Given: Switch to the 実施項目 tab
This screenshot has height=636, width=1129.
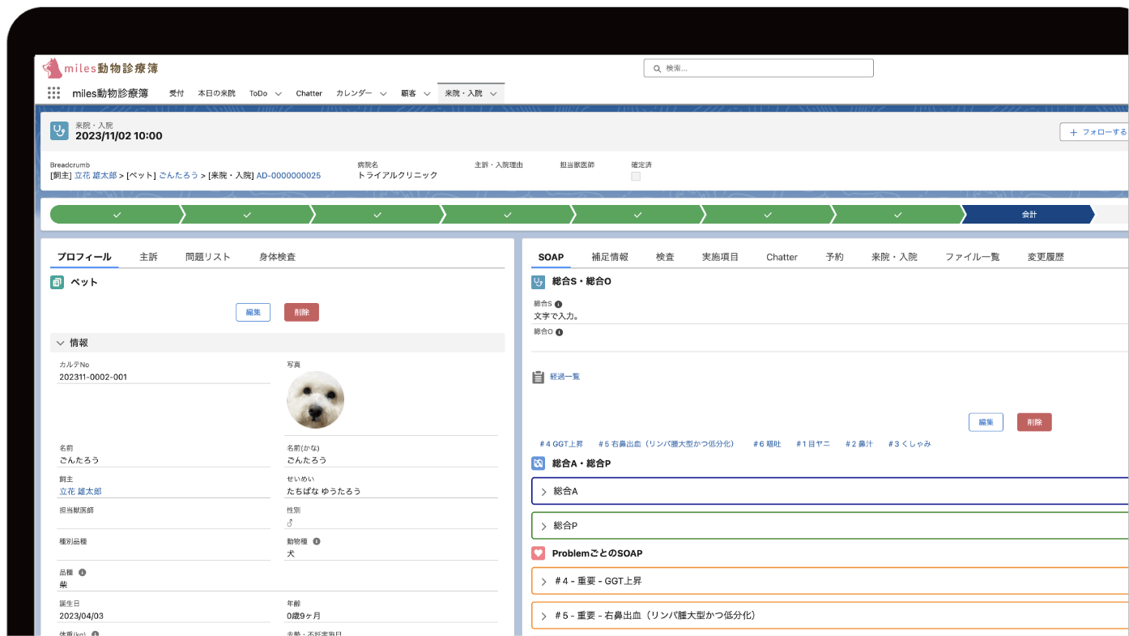Looking at the screenshot, I should [720, 257].
